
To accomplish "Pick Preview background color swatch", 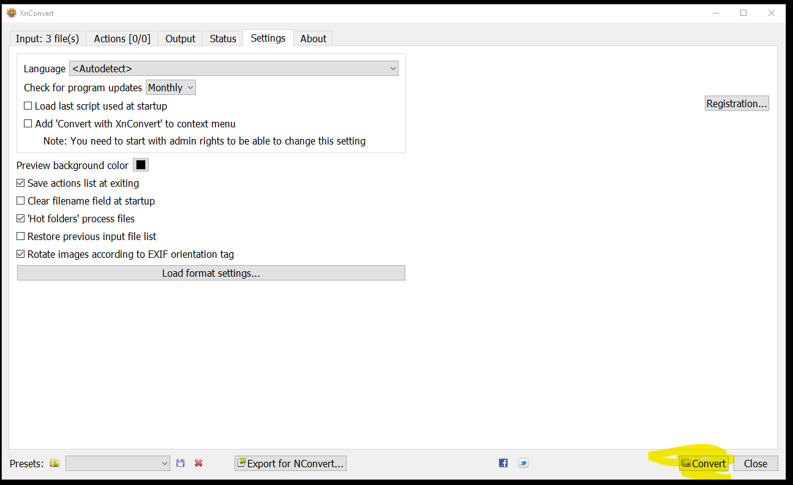I will tap(141, 165).
